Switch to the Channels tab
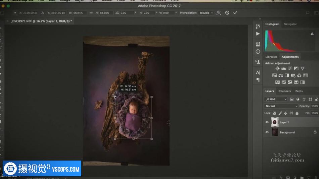Viewport: 319px width, 179px height. [x=285, y=91]
